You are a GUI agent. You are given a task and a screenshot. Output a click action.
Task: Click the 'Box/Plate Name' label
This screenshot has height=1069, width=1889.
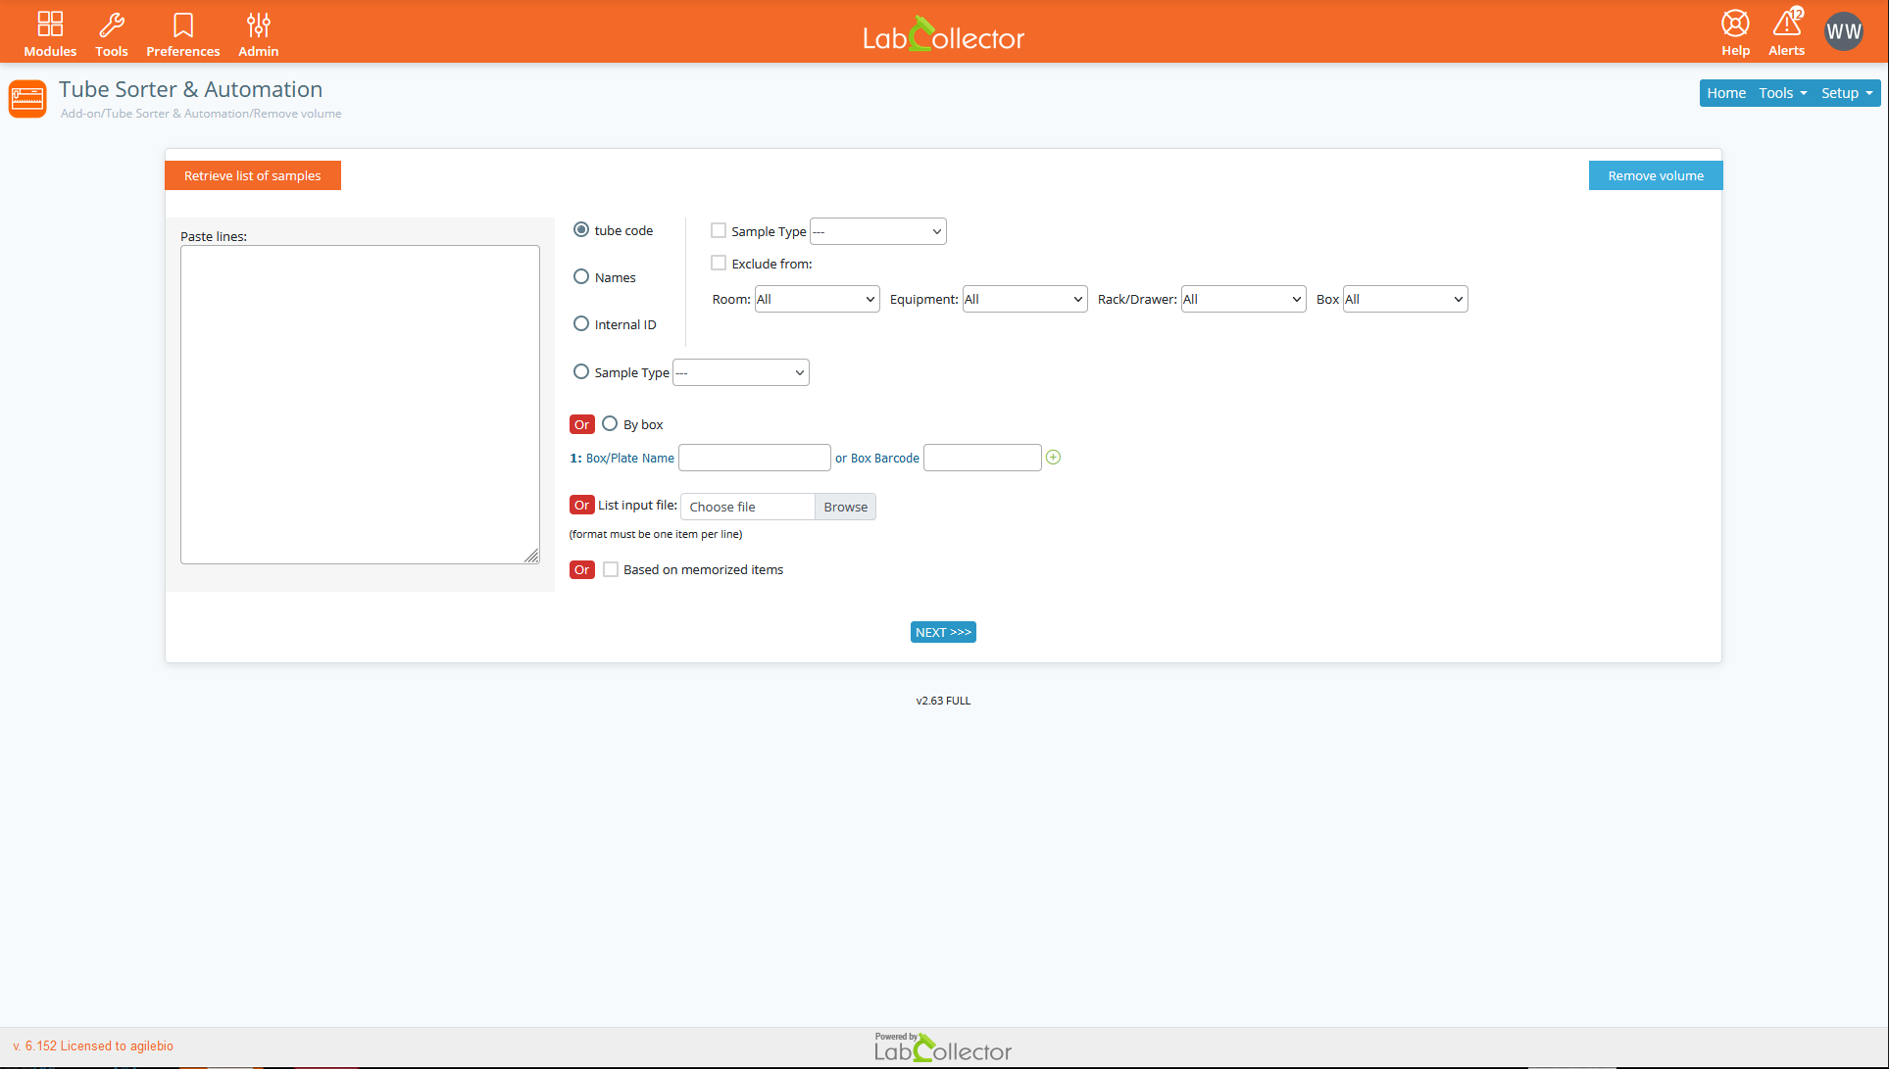pos(629,458)
